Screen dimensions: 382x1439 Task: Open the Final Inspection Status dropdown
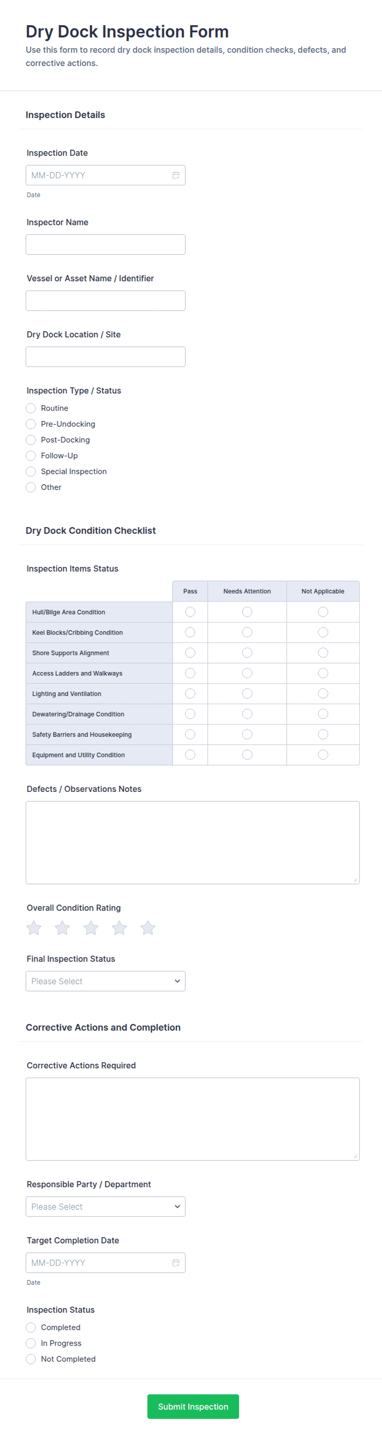tap(106, 981)
